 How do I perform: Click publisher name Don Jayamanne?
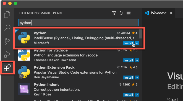coord(46,77)
